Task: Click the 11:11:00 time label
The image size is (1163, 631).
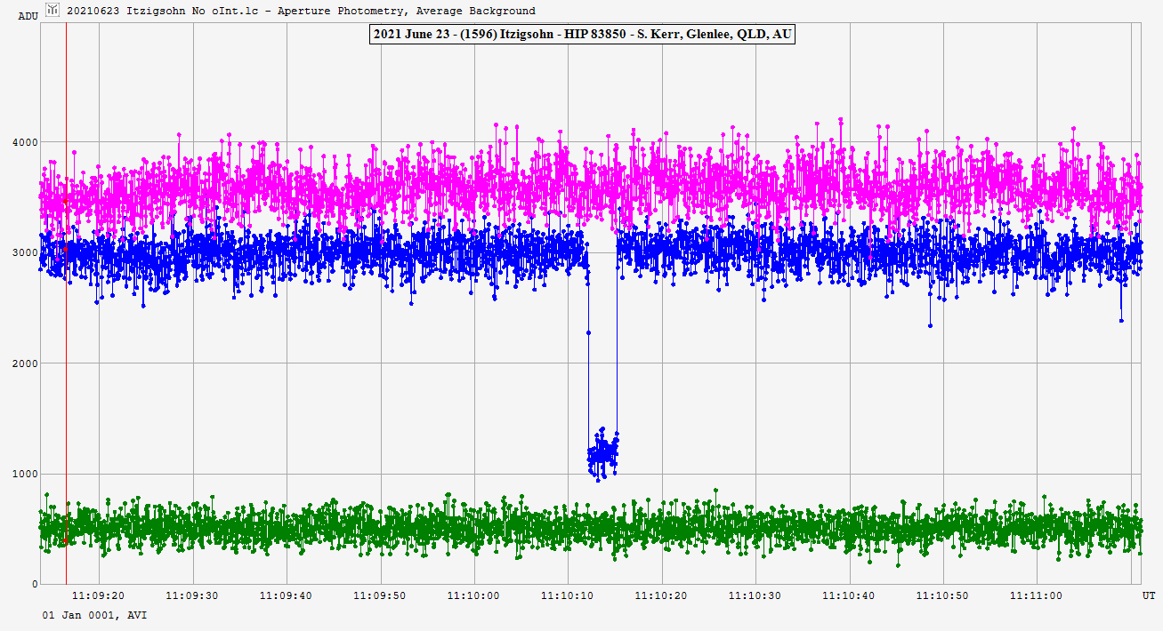Action: click(x=1037, y=596)
